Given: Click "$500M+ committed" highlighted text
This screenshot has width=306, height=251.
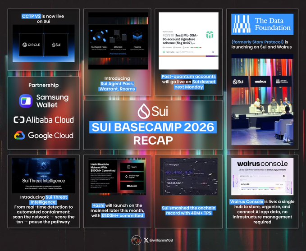Looking at the screenshot, I should pyautogui.click(x=123, y=216).
